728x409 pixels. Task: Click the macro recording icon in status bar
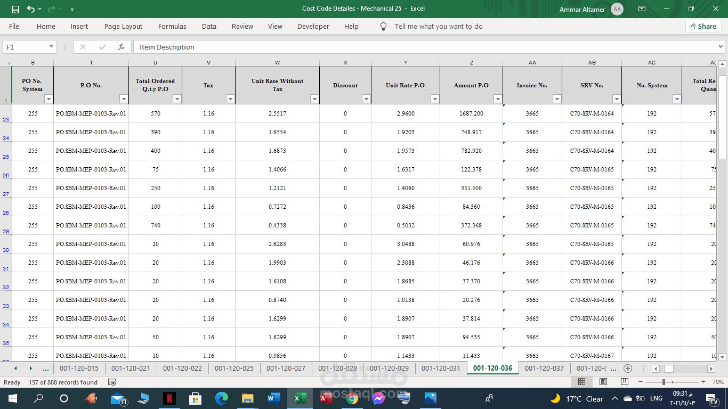(x=112, y=382)
